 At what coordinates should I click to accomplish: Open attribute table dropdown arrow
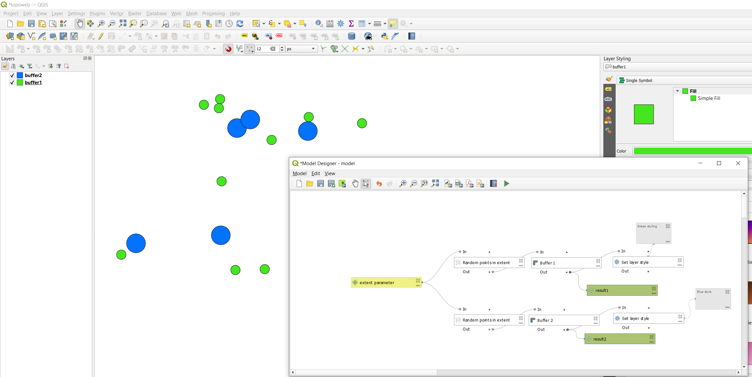coord(369,24)
